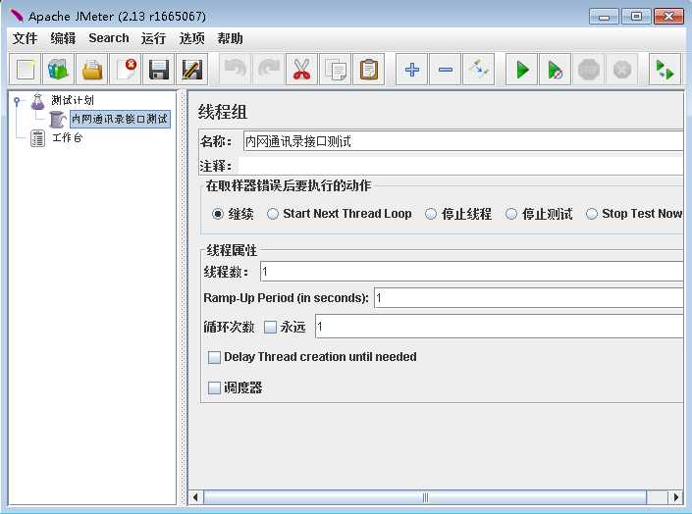
Task: Select the 停止测试 radio button
Action: 511,214
